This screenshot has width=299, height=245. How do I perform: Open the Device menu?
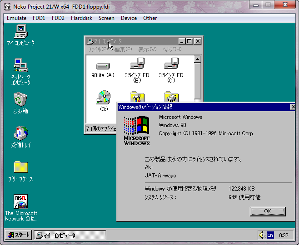(129, 18)
